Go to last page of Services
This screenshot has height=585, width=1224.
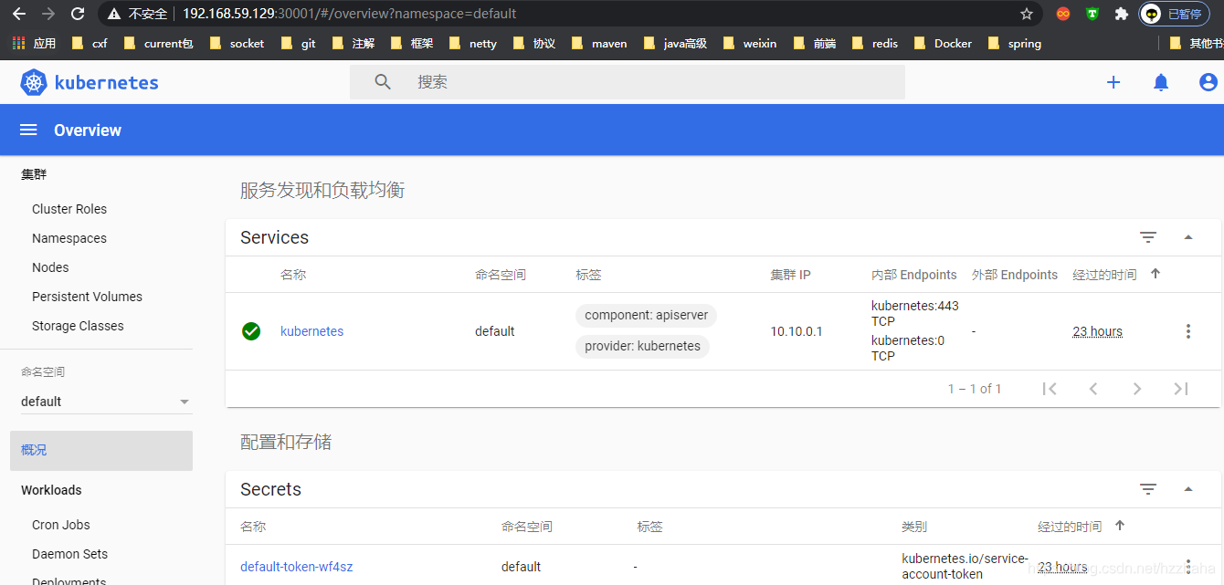tap(1181, 389)
